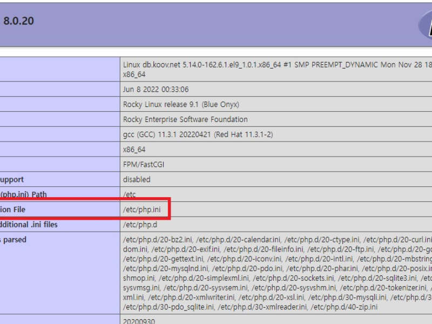The image size is (432, 324).
Task: Click the /etc/php.d/30-pdo_sqlite.ini entry
Action: 168,307
